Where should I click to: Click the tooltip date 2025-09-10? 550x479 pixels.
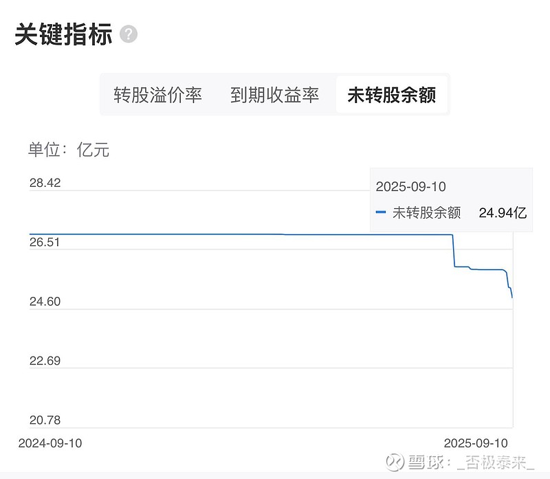[x=411, y=187]
